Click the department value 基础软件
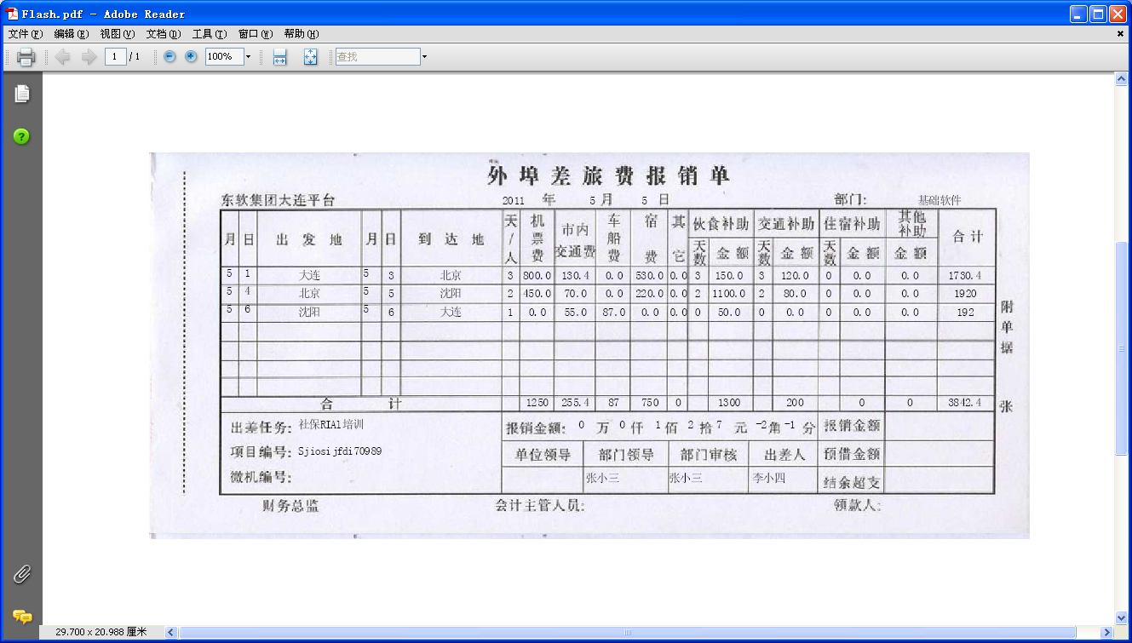The width and height of the screenshot is (1132, 643). pyautogui.click(x=939, y=200)
